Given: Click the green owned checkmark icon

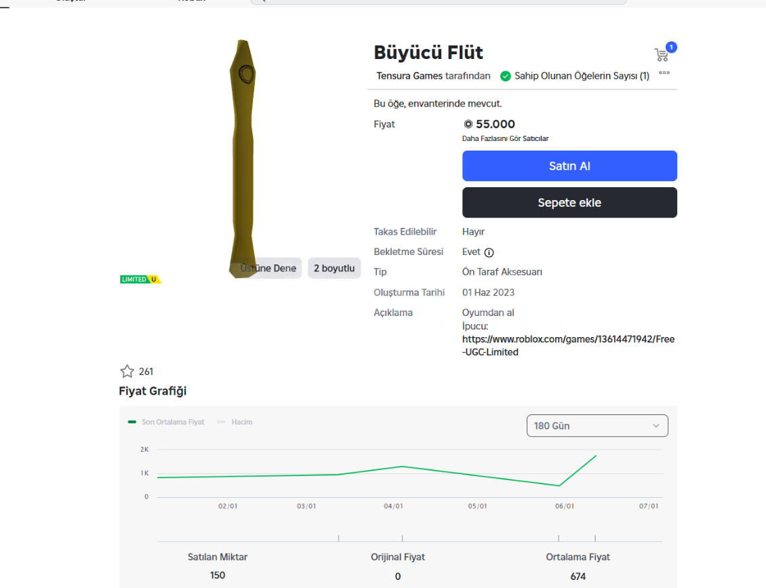Looking at the screenshot, I should [x=506, y=76].
